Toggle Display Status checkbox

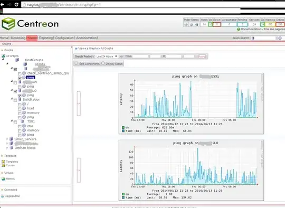103,63
